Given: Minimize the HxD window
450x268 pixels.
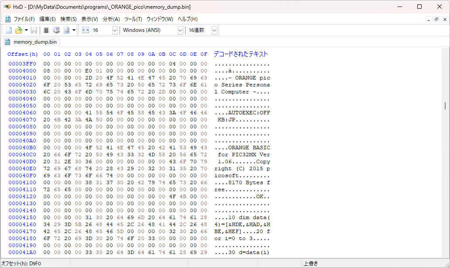Looking at the screenshot, I should coord(400,7).
